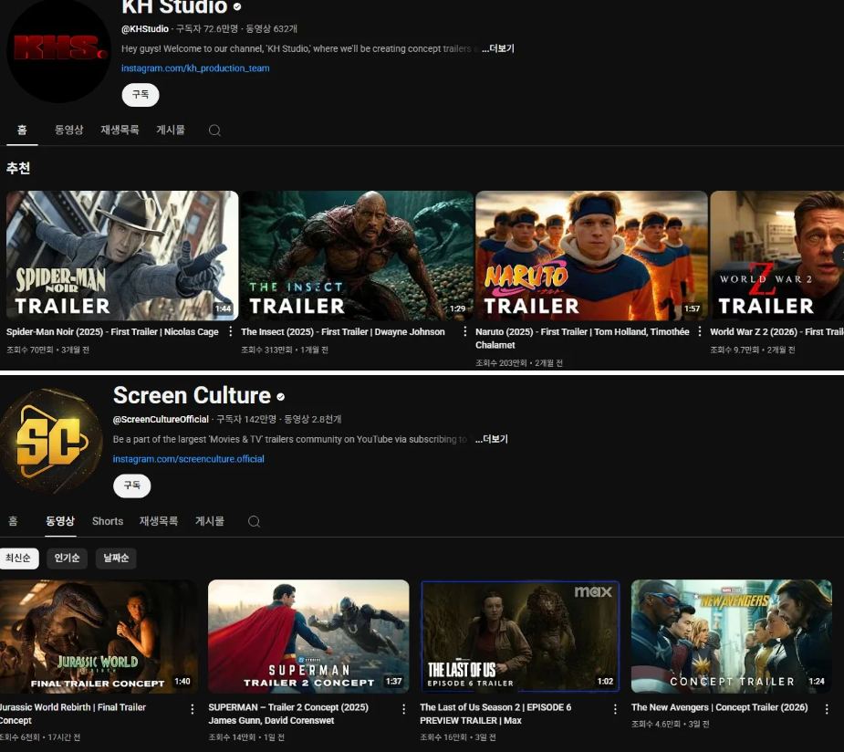The image size is (844, 752).
Task: Subscribe to Screen Culture with 구독 button
Action: point(132,486)
